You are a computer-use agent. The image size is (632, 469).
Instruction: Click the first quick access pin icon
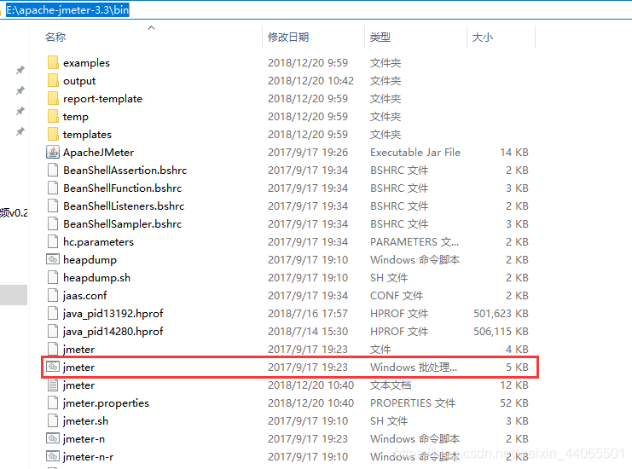pos(20,70)
